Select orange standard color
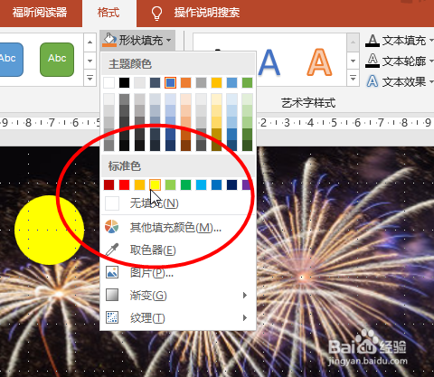 click(139, 184)
